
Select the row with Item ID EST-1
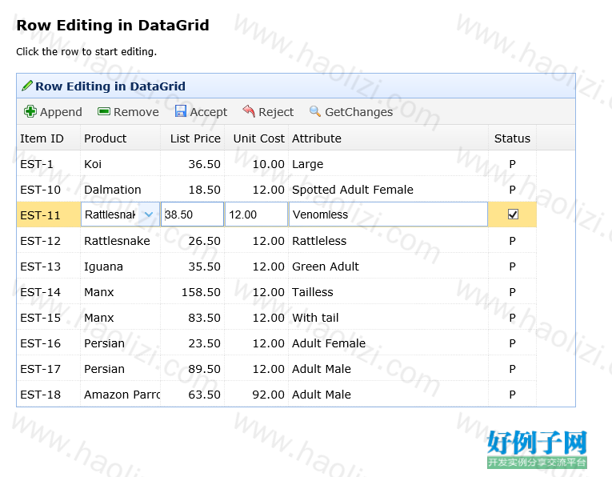tap(277, 163)
